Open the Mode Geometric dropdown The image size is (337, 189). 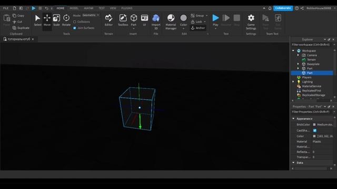coord(91,15)
